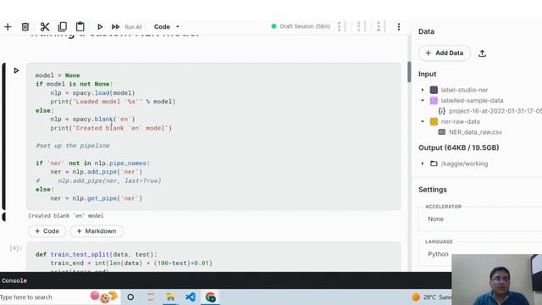Switch to Chrome on taskbar
This screenshot has height=305, width=542.
(211, 297)
